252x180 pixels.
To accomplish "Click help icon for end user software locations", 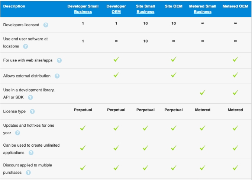I will coord(26,46).
